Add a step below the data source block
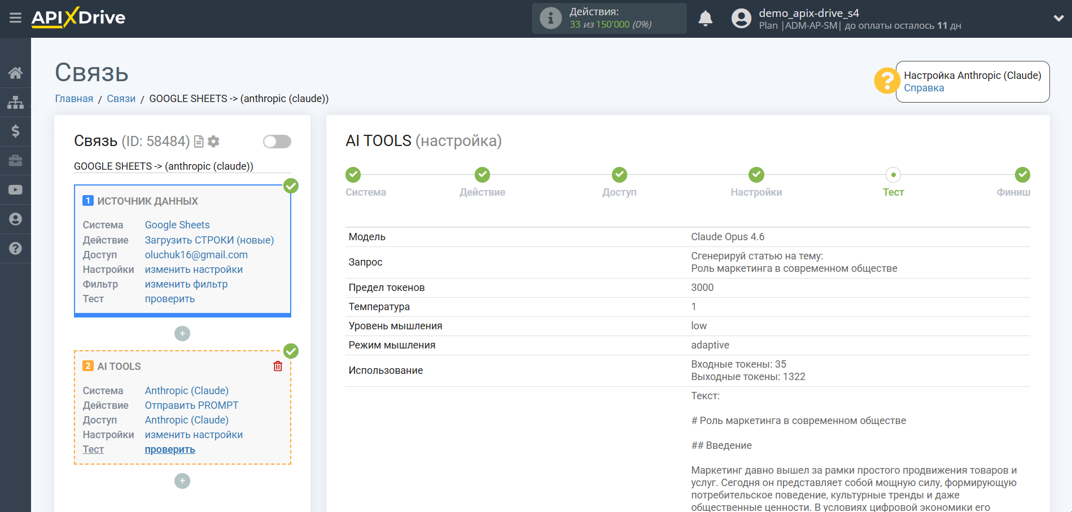1072x512 pixels. click(x=182, y=334)
